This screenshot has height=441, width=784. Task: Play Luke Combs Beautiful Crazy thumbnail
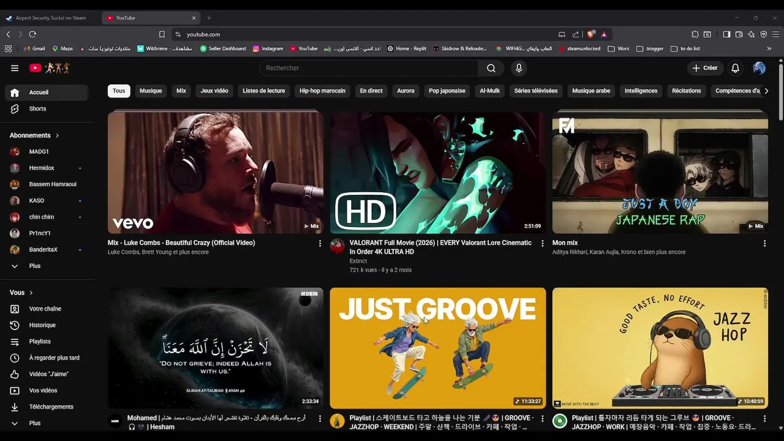coord(216,172)
